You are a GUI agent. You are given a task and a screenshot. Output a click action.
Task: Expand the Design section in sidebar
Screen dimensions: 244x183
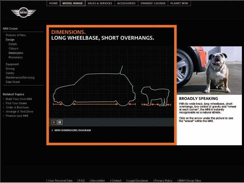click(x=10, y=40)
